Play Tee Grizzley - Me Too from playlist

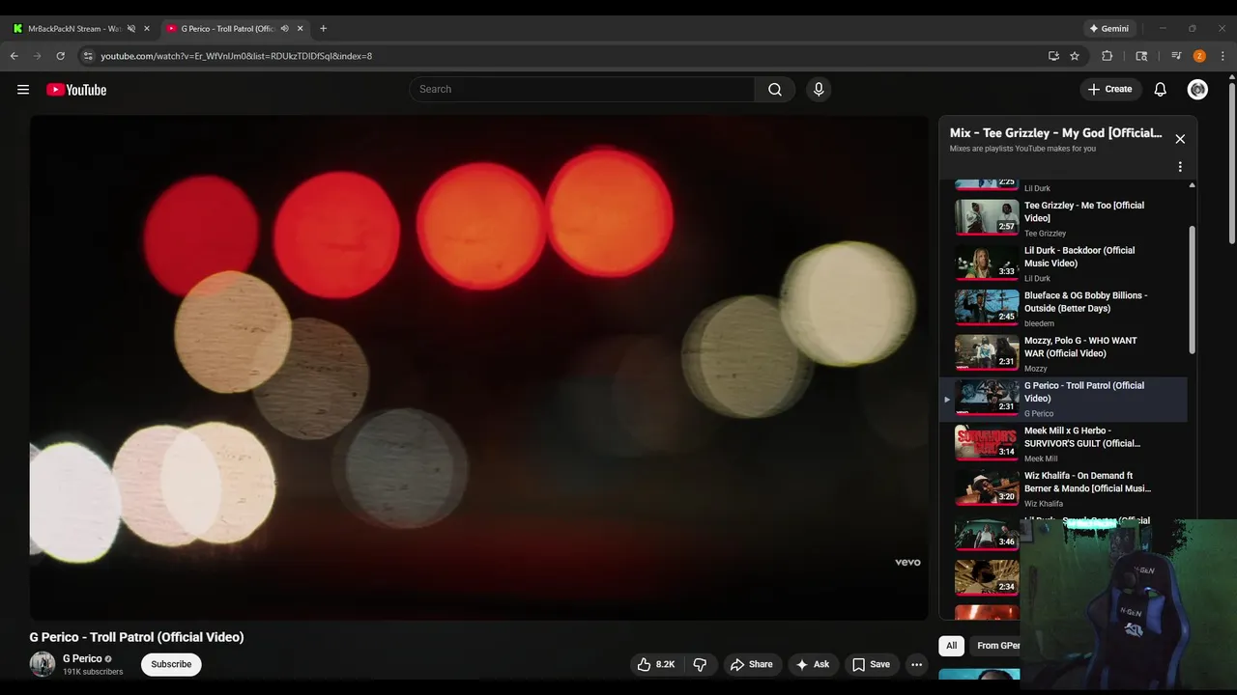tap(1063, 218)
